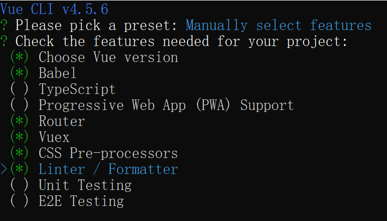
Task: Toggle the CSS Pre-processors checkbox
Action: click(x=19, y=153)
